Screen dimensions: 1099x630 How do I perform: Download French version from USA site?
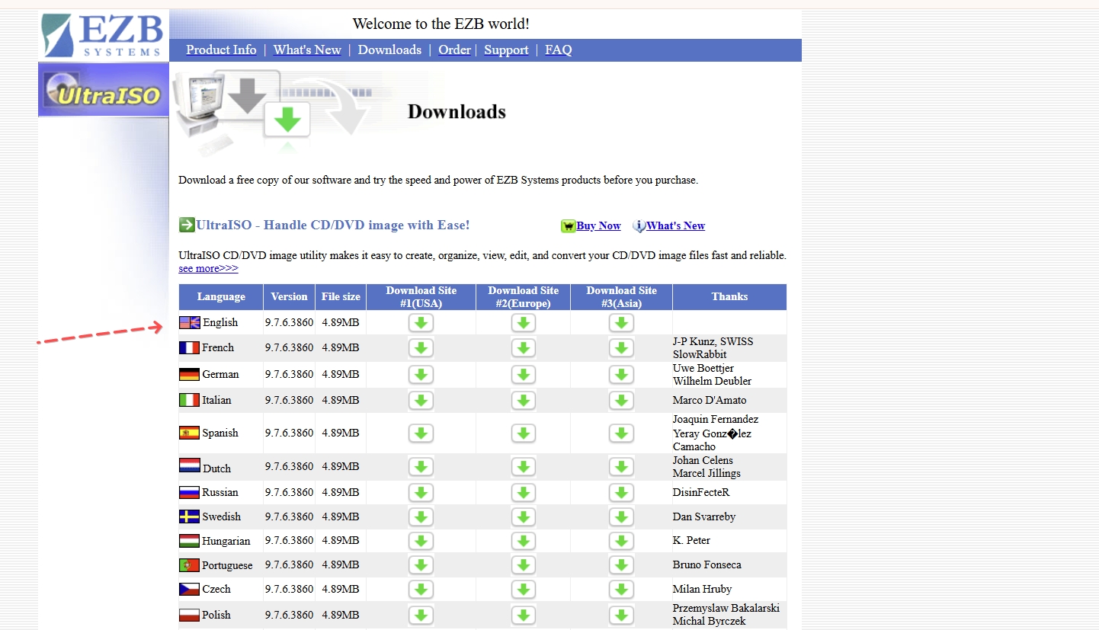point(421,348)
